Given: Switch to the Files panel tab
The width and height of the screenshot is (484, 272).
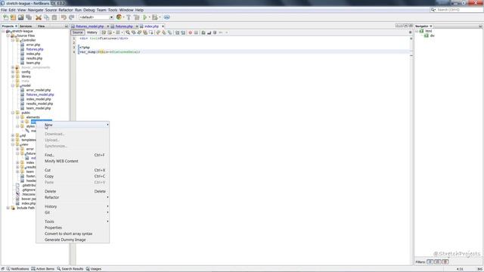Looking at the screenshot, I should (41, 26).
